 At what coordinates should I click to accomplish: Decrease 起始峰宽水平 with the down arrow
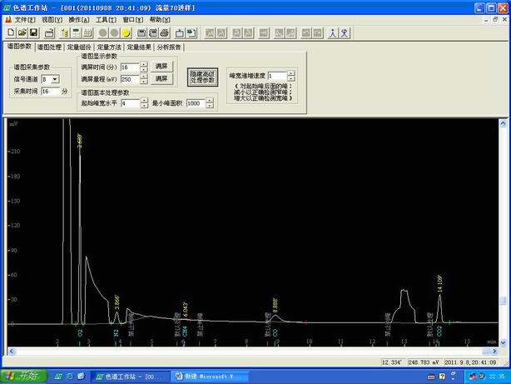point(144,106)
